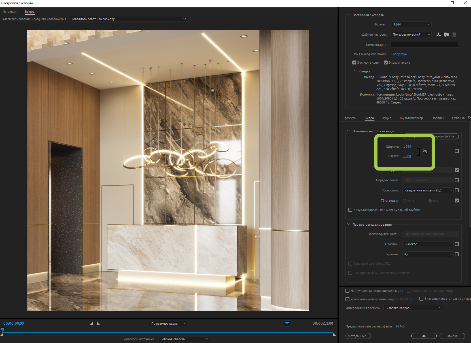The height and width of the screenshot is (343, 471).
Task: Uncheck Export Video checkbox
Action: (354, 62)
